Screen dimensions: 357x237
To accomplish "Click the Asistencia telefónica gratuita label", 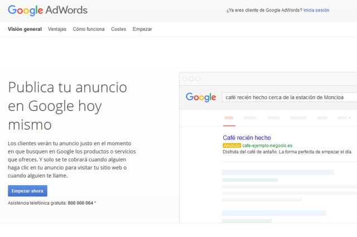I will tap(37, 203).
